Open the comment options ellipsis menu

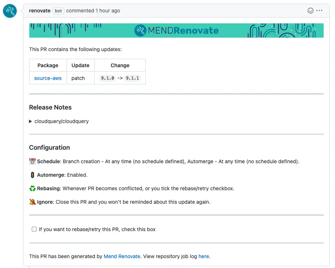tap(319, 11)
